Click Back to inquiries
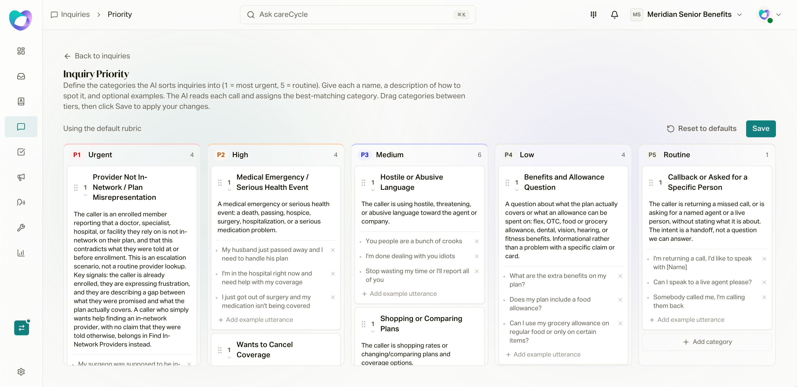Screen dimensions: 797x387 97,56
